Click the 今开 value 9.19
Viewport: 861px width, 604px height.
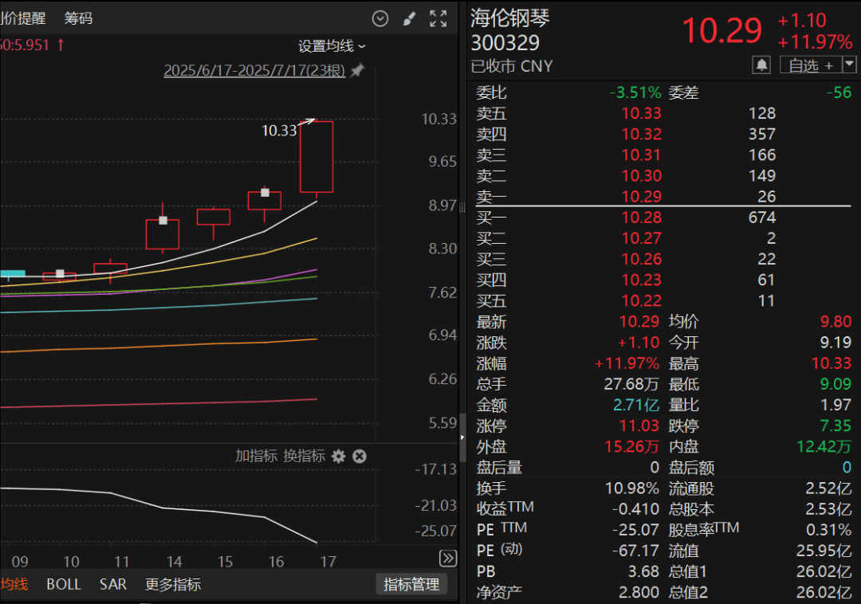[x=835, y=343]
